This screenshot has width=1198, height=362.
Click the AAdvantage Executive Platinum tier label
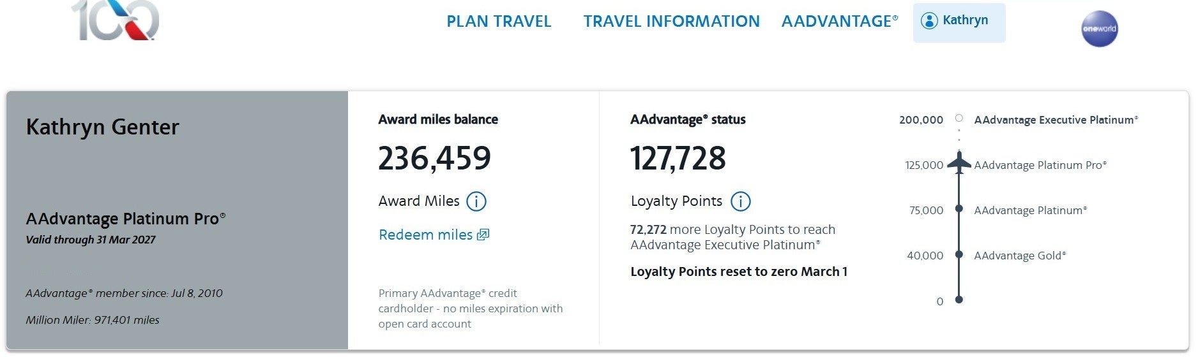click(x=1056, y=120)
